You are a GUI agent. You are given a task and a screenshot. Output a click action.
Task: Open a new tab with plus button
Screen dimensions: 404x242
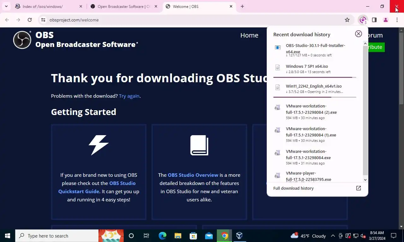tap(242, 6)
